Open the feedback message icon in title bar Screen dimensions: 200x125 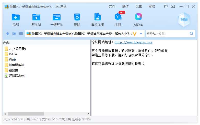(x=173, y=6)
